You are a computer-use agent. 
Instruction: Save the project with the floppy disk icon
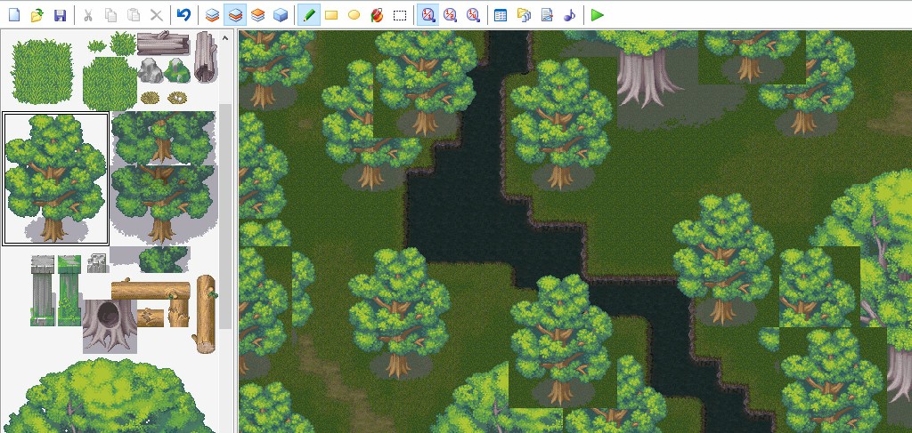pyautogui.click(x=60, y=15)
